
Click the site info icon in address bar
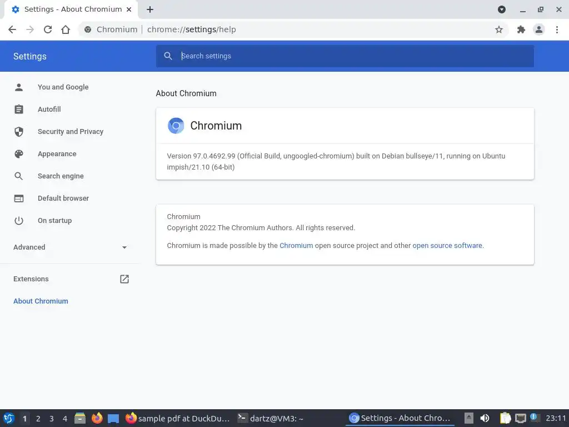click(88, 29)
